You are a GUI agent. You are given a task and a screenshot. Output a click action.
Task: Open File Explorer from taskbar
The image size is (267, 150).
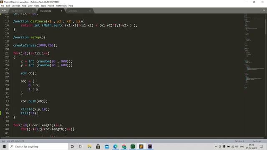tap(89, 146)
